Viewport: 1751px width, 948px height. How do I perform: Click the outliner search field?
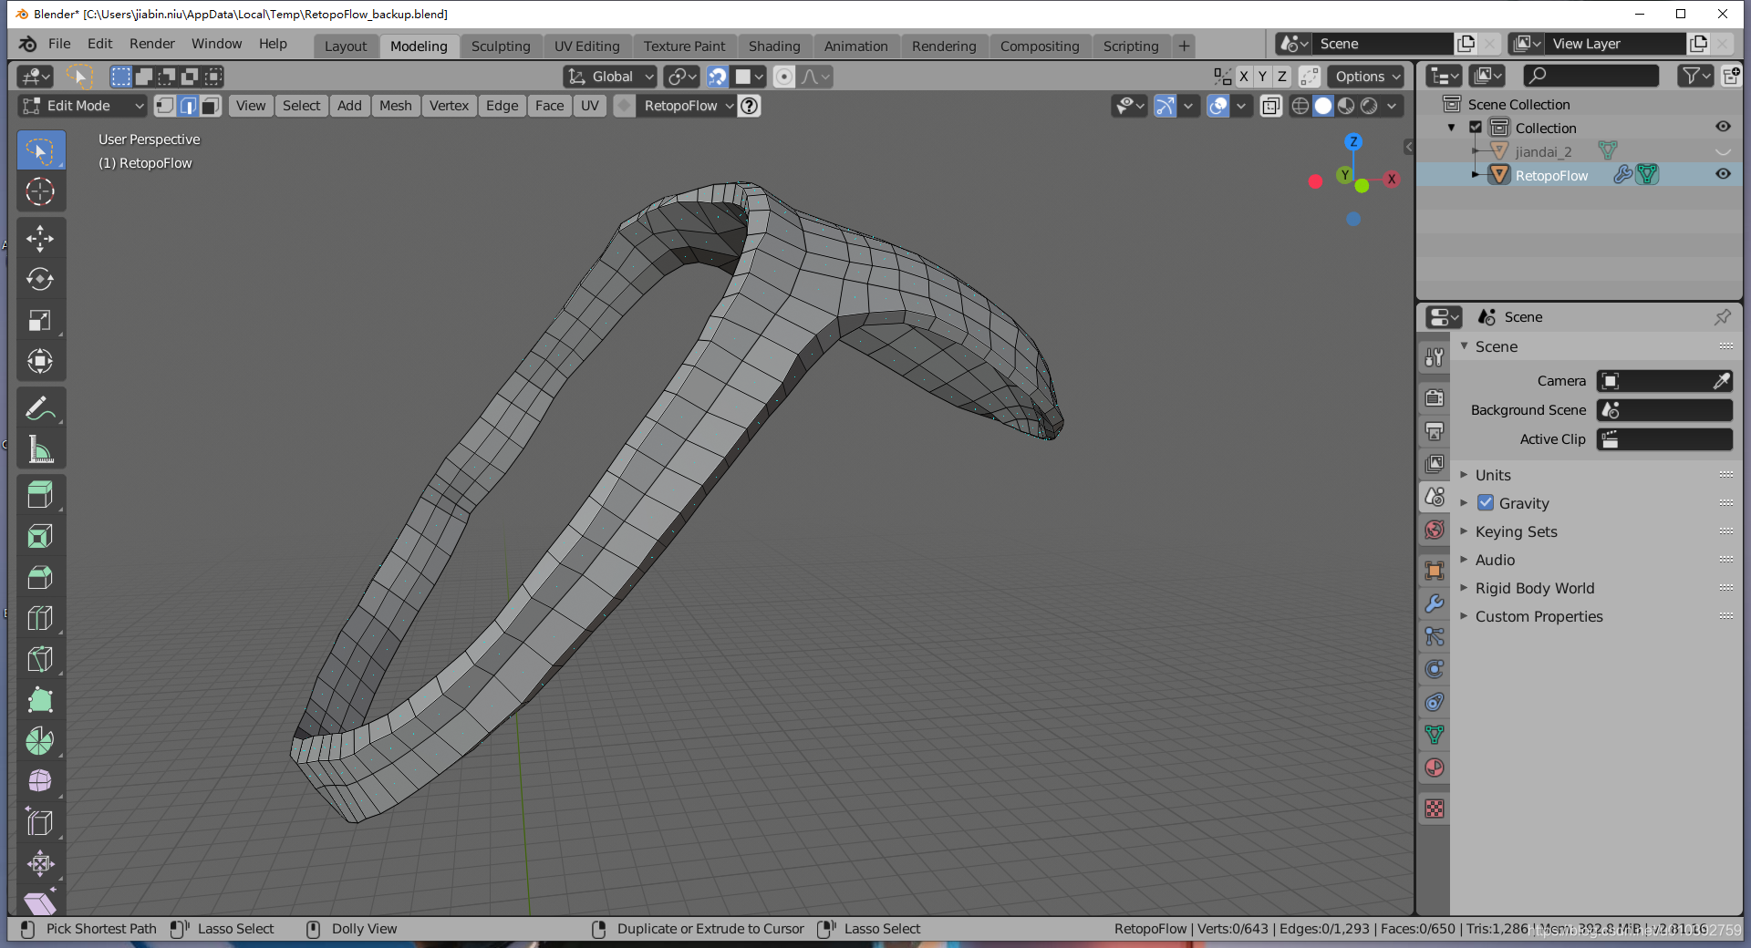click(1590, 76)
